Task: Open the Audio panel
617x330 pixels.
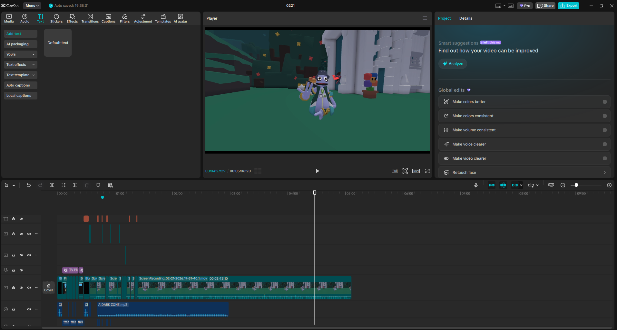Action: [25, 18]
